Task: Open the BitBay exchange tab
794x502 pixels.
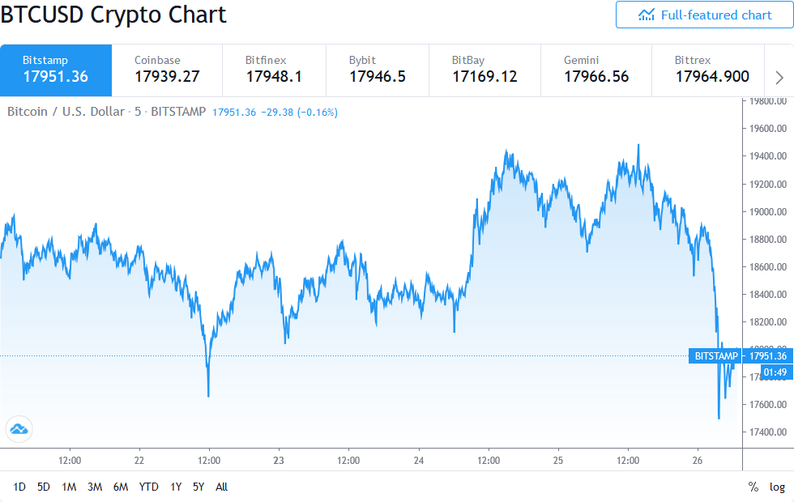Action: (484, 70)
